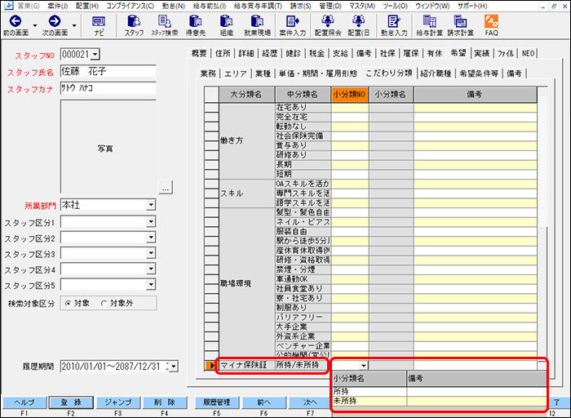
Task: Go back with 前の画面 arrow icon
Action: [15, 21]
